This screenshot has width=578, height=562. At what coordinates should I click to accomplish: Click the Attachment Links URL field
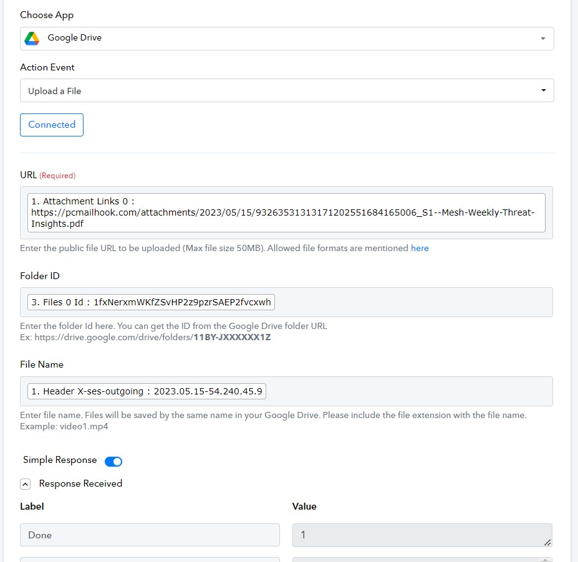pos(286,212)
